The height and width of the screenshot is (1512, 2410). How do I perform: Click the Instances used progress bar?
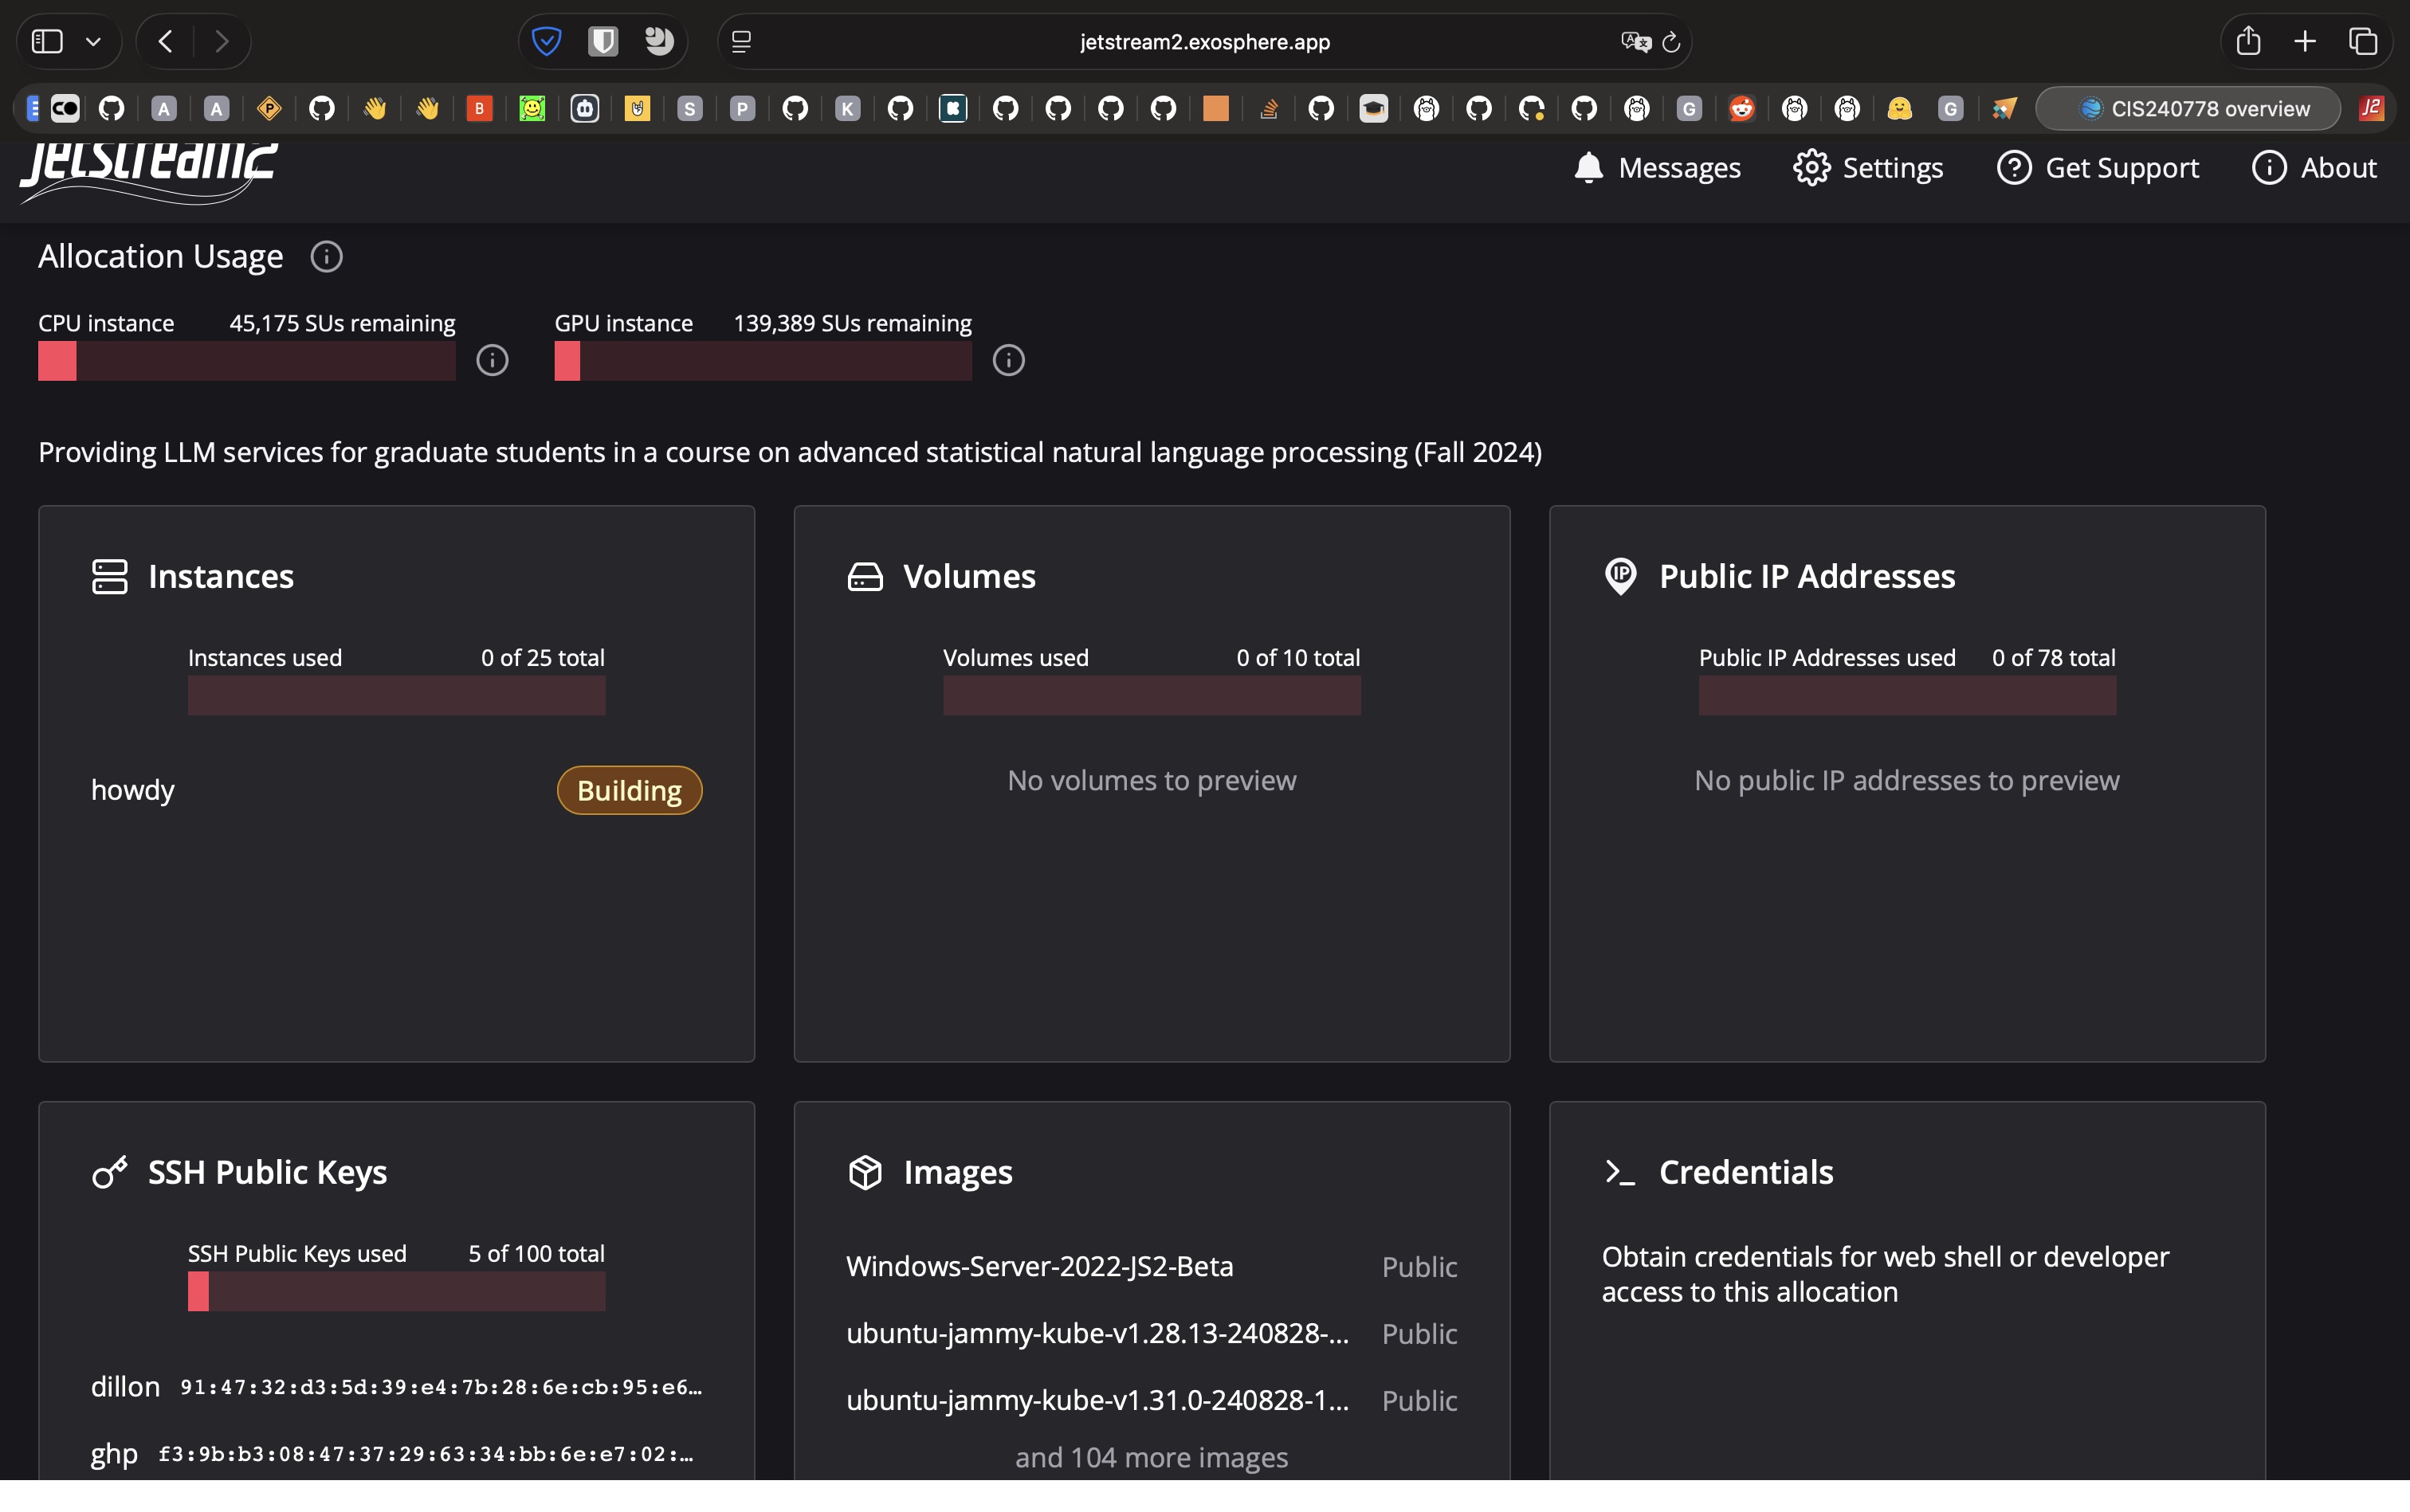point(396,695)
